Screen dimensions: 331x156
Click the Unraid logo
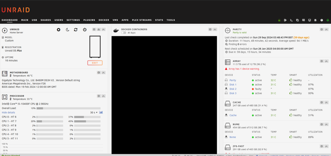click(16, 10)
